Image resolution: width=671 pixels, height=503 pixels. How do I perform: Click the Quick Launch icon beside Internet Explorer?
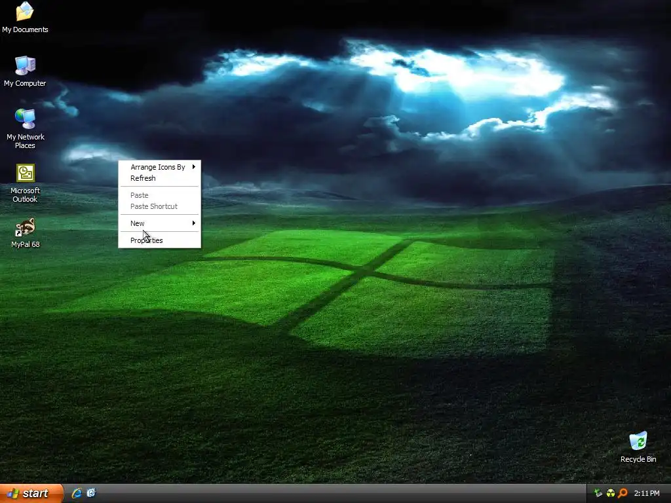(x=91, y=493)
